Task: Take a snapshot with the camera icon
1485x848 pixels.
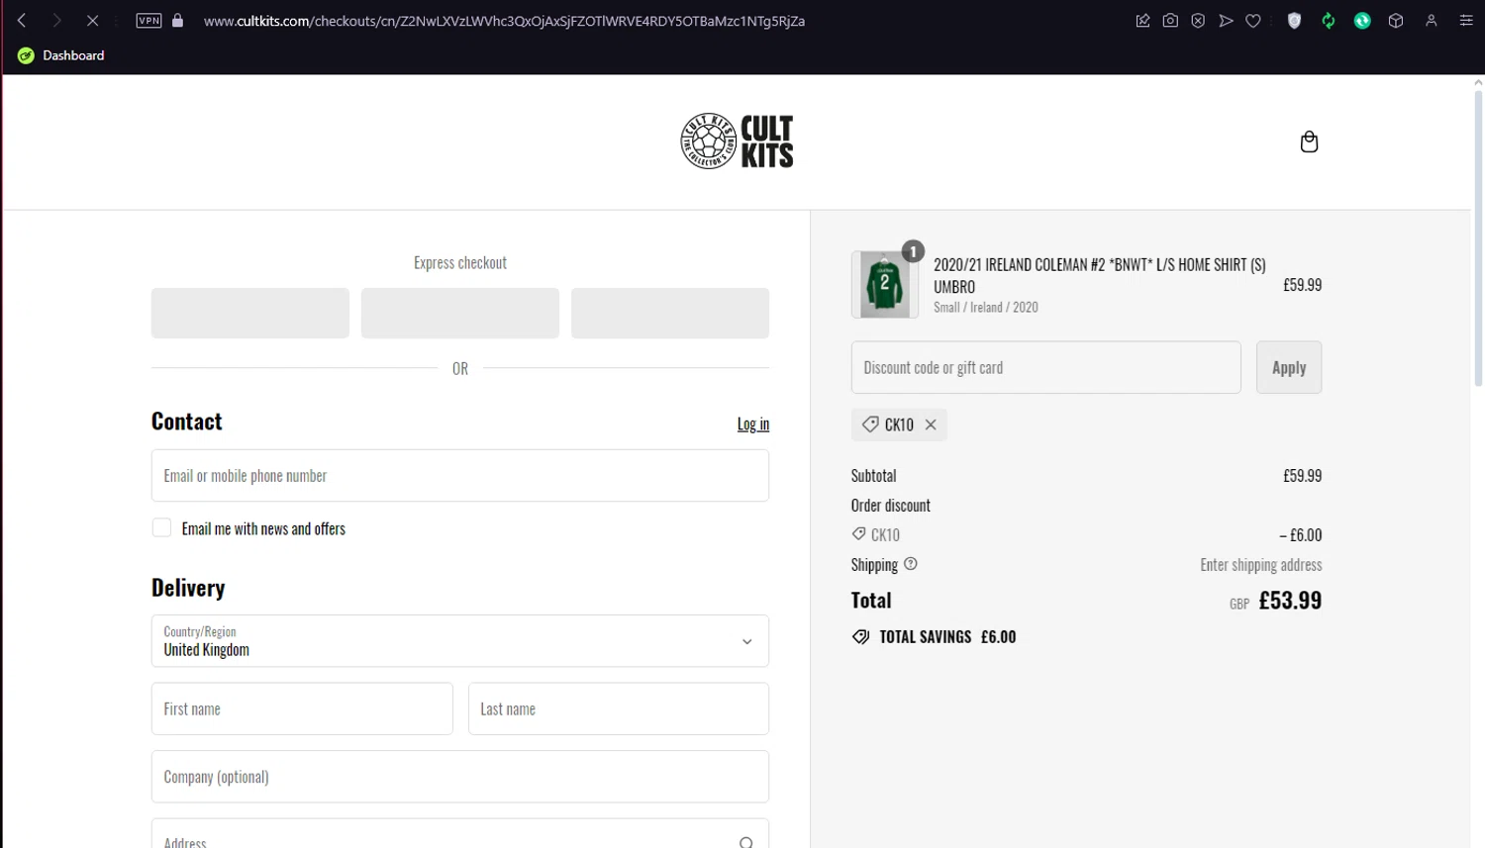Action: [1170, 20]
